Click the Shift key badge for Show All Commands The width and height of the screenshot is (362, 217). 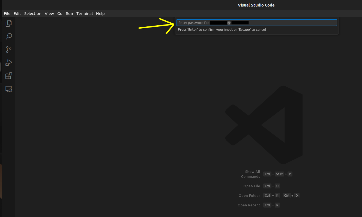coord(279,174)
